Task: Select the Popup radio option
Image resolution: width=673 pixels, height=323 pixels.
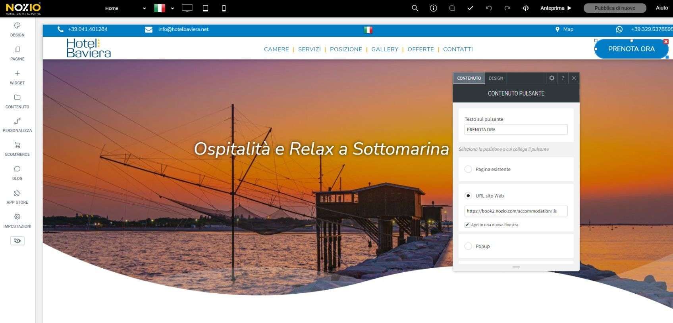Action: 468,246
